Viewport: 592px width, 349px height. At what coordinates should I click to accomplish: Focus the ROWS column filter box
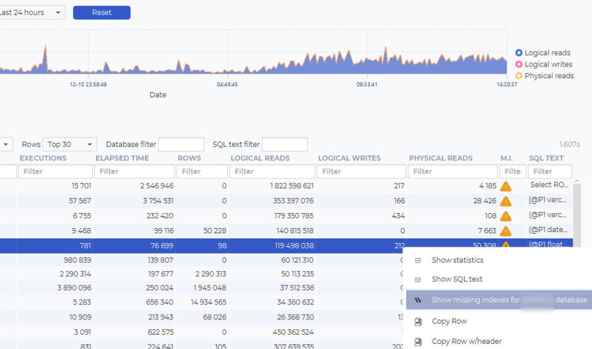coord(202,171)
